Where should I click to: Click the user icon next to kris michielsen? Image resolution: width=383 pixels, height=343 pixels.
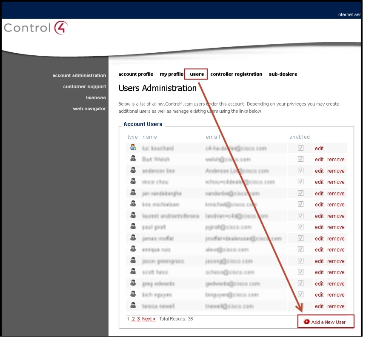pyautogui.click(x=133, y=203)
